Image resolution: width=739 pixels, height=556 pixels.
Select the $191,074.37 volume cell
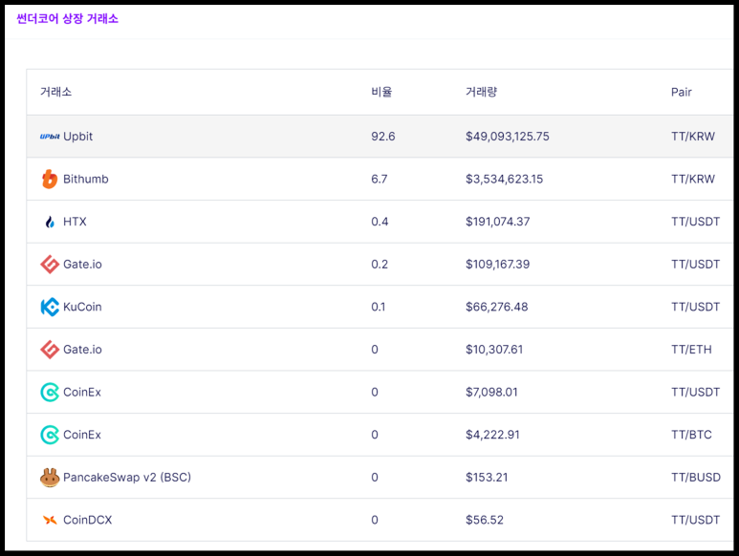click(x=498, y=222)
